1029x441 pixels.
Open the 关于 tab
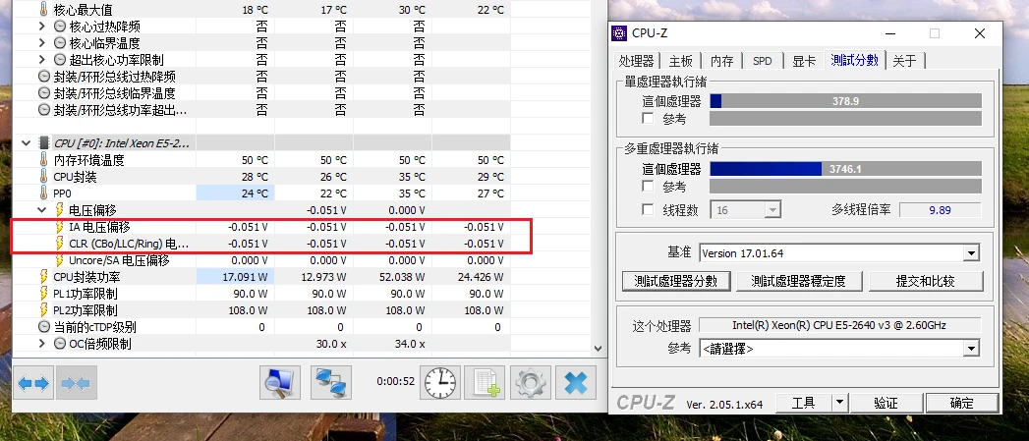coord(904,60)
